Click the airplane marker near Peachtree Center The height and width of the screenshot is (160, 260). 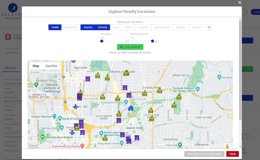pos(72,132)
